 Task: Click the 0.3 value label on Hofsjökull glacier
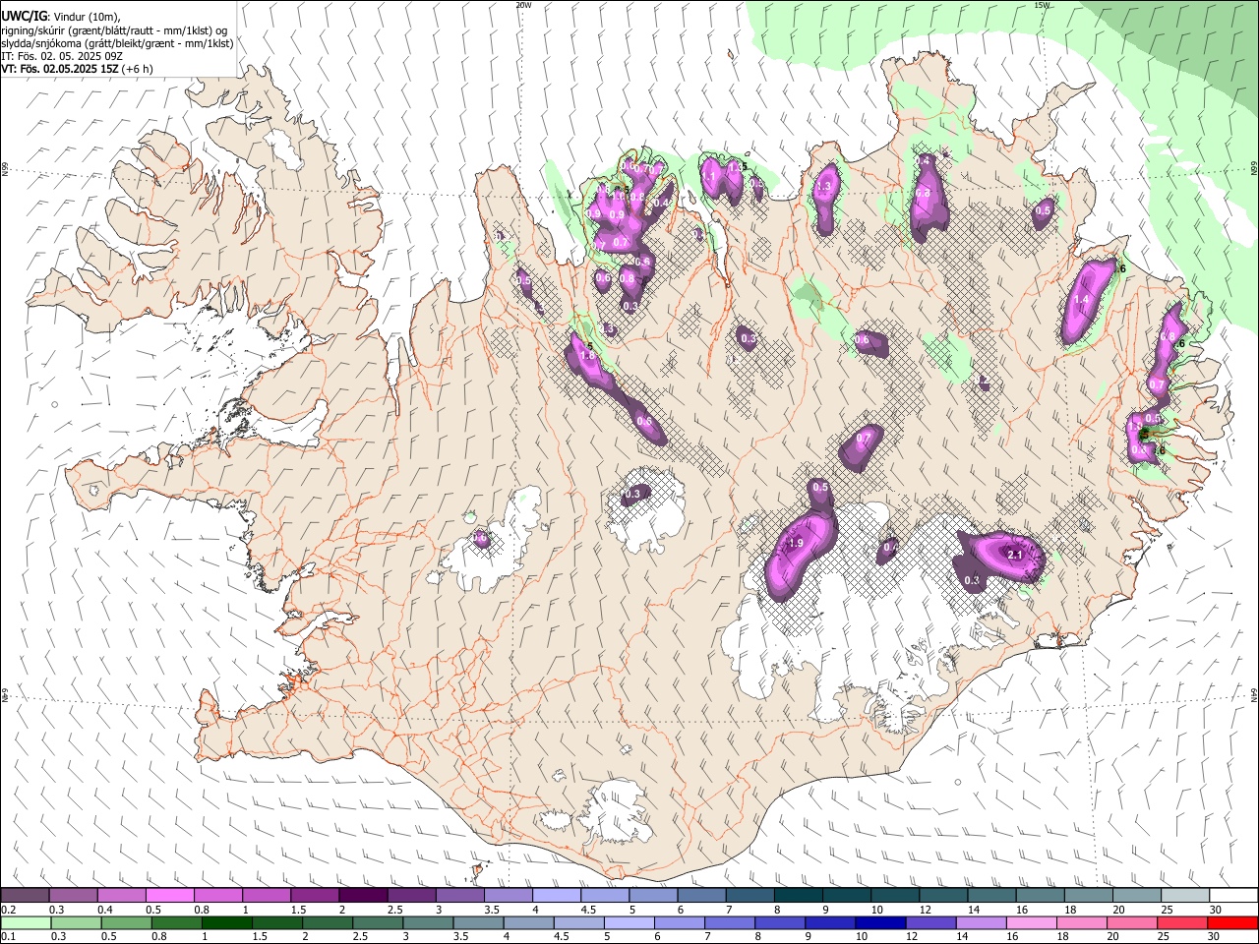(x=632, y=494)
